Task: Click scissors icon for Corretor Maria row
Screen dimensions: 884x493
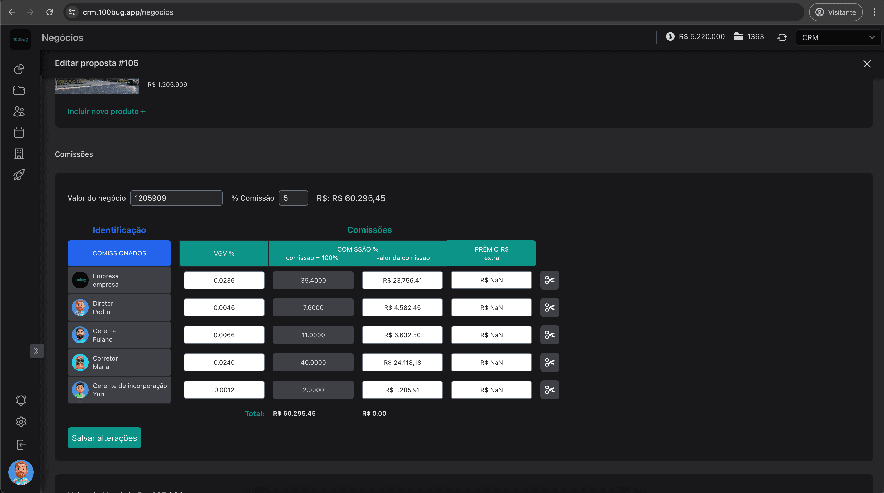Action: [x=550, y=363]
